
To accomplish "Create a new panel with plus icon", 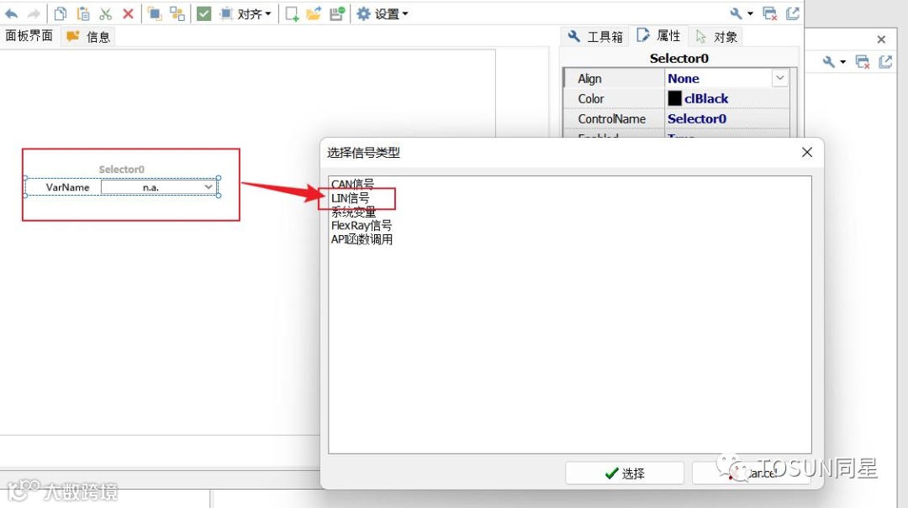I will pos(292,14).
